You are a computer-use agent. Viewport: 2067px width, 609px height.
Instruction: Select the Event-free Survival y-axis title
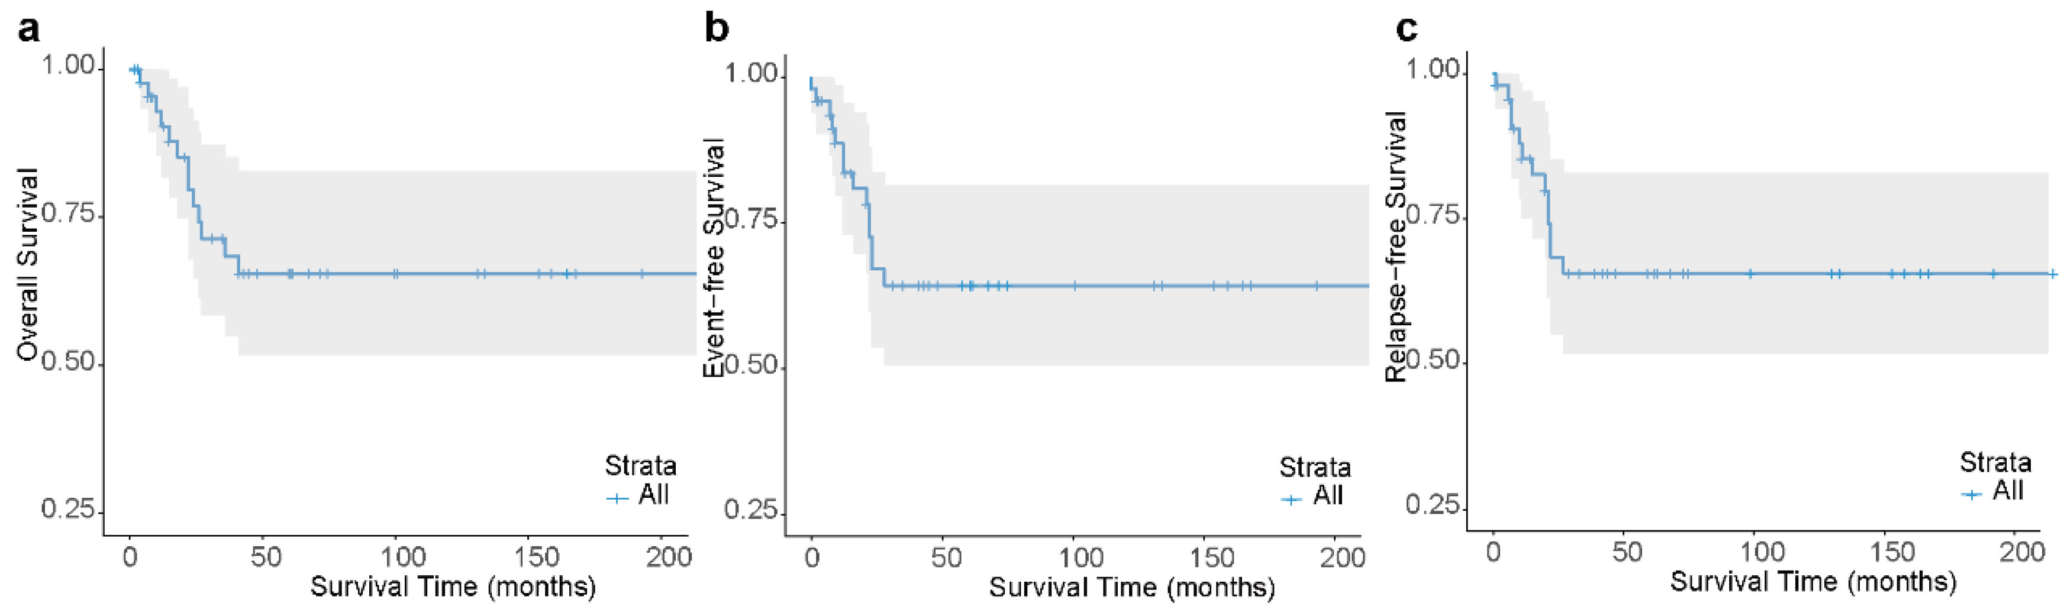[x=713, y=258]
